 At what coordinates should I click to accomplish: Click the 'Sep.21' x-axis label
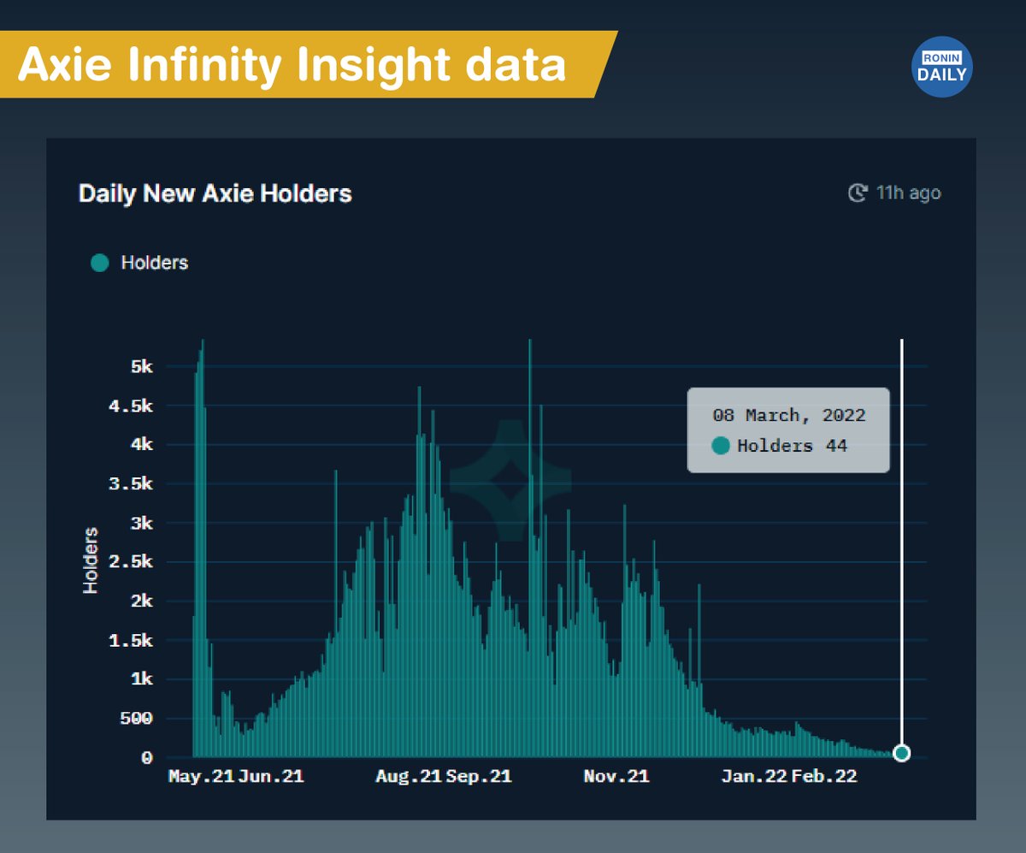479,777
